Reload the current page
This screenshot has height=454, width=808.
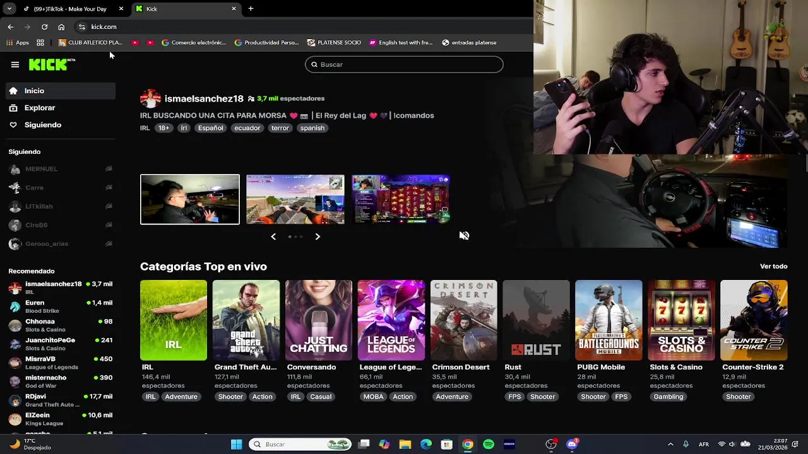pyautogui.click(x=44, y=27)
